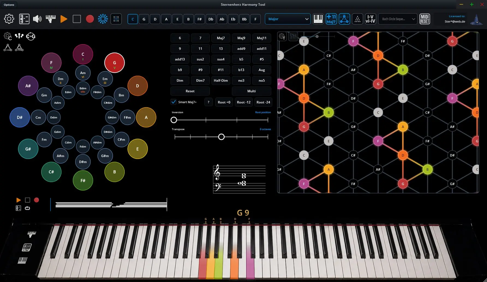Image resolution: width=487 pixels, height=282 pixels.
Task: Apply the sus4 chord modifier
Action: [x=221, y=59]
